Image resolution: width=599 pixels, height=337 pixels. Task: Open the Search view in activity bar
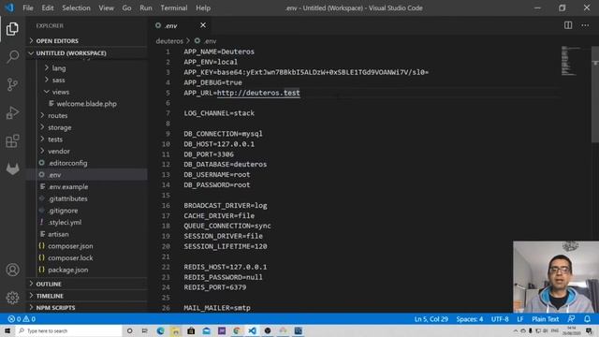coord(12,56)
